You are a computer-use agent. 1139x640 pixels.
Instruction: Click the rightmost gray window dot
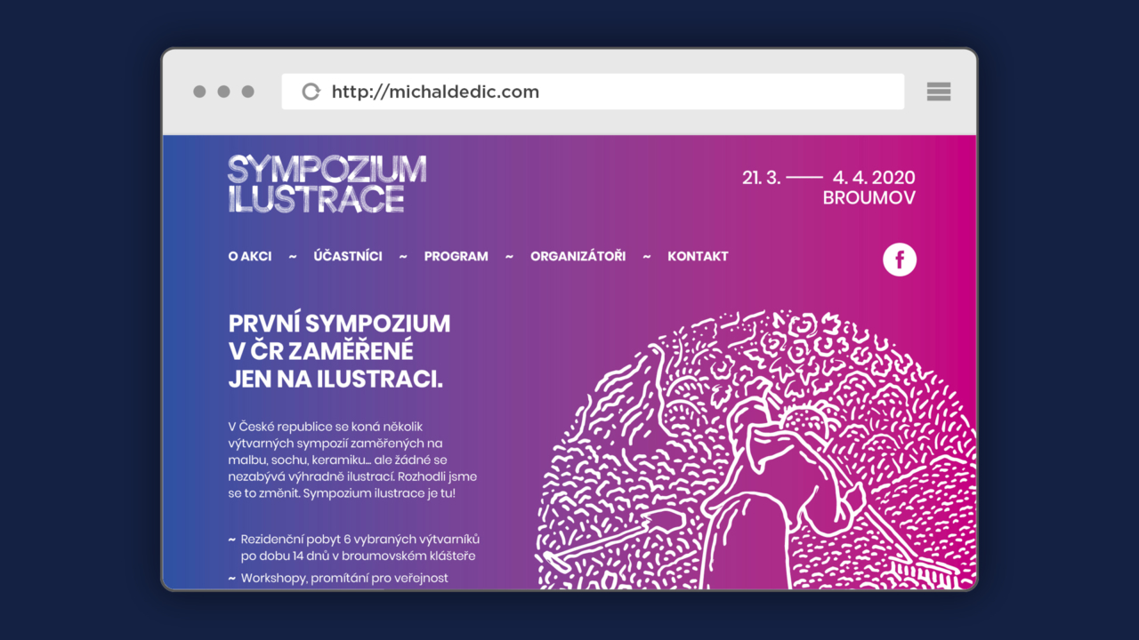248,92
